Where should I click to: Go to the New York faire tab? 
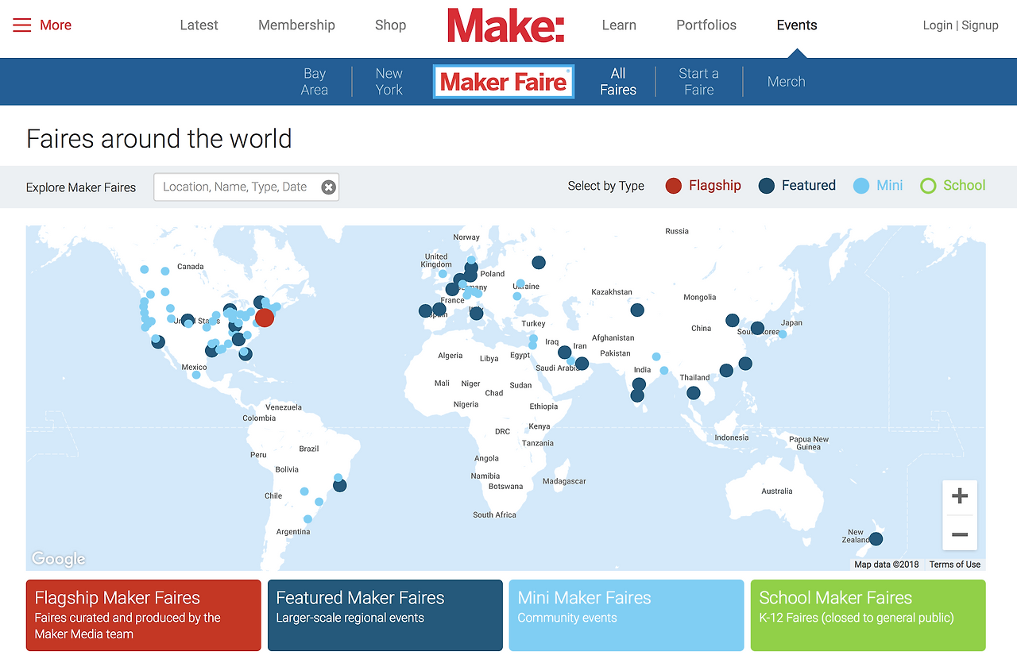point(389,82)
